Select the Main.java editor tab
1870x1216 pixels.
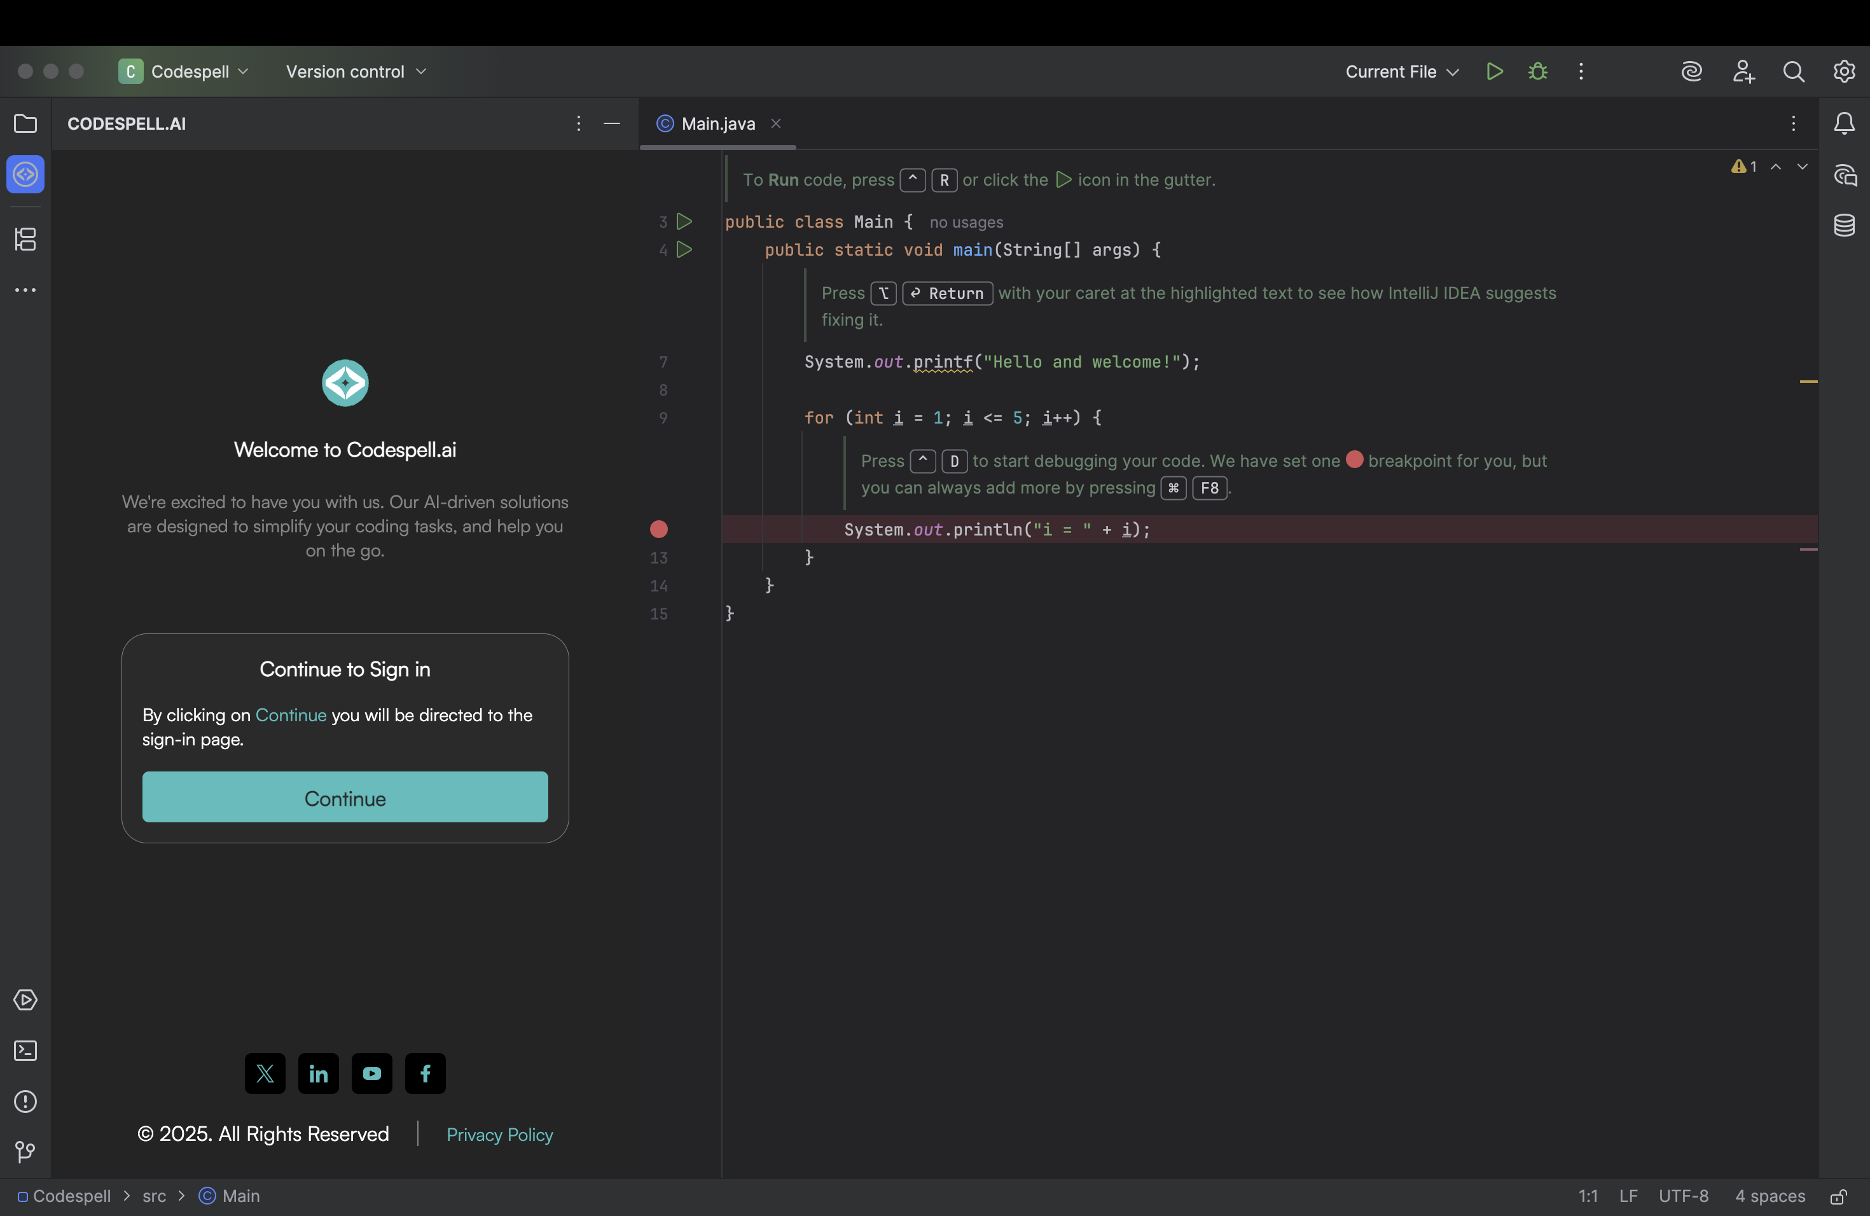point(717,123)
